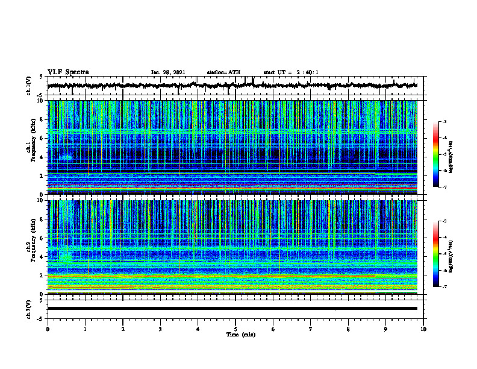Select the date text Jan. 28, 2021
The height and width of the screenshot is (369, 477).
(x=168, y=72)
